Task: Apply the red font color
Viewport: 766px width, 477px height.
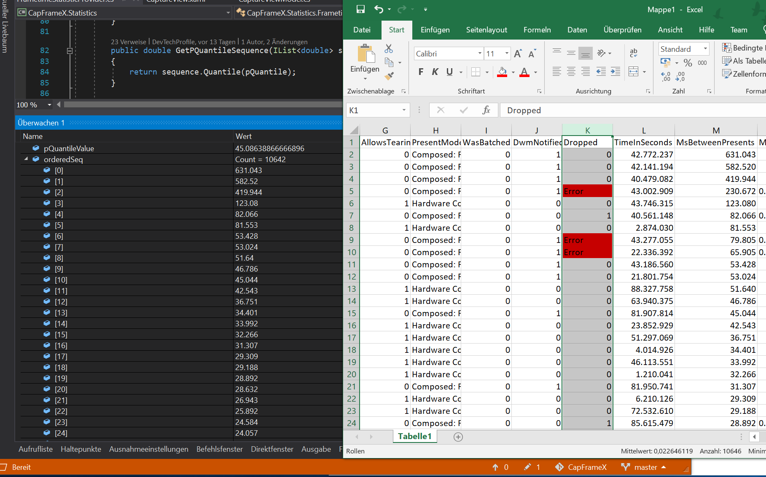Action: 524,72
